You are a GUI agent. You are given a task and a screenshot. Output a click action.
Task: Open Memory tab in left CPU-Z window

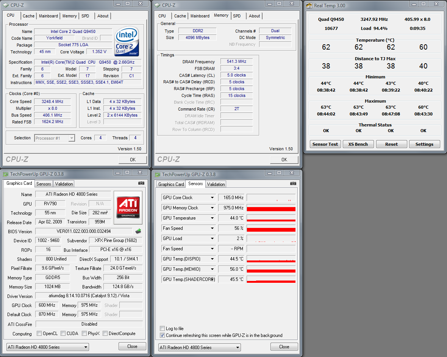(70, 16)
